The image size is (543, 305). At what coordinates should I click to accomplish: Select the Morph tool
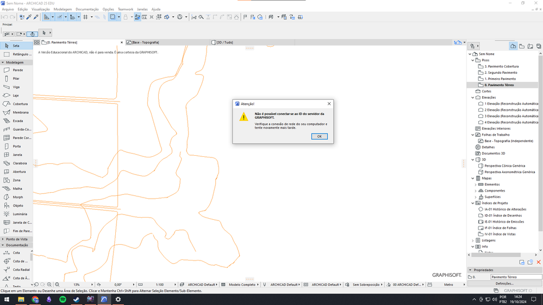16,197
